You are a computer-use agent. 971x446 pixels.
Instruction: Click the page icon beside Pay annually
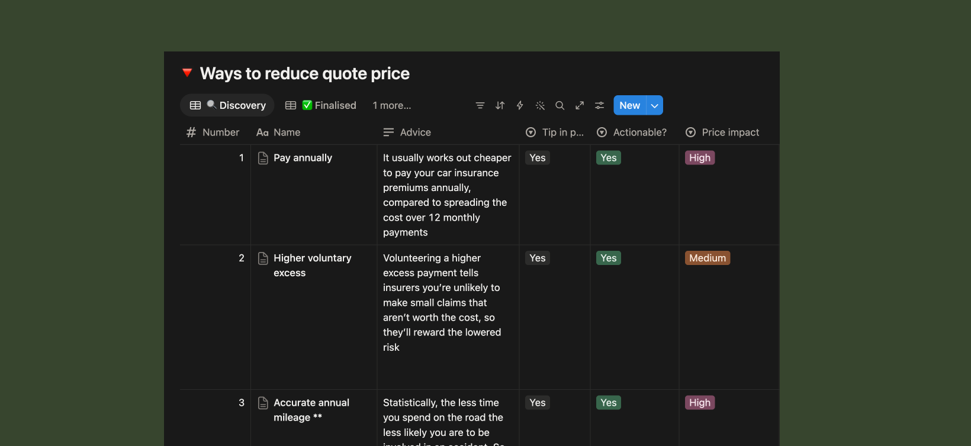click(263, 158)
